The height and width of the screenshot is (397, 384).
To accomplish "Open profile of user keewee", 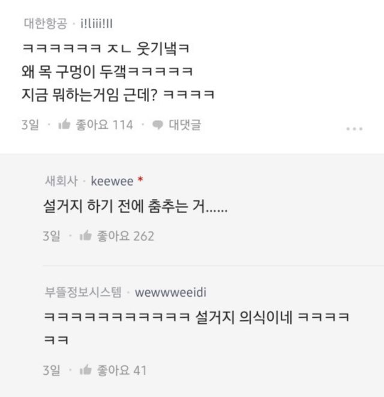I will point(112,181).
